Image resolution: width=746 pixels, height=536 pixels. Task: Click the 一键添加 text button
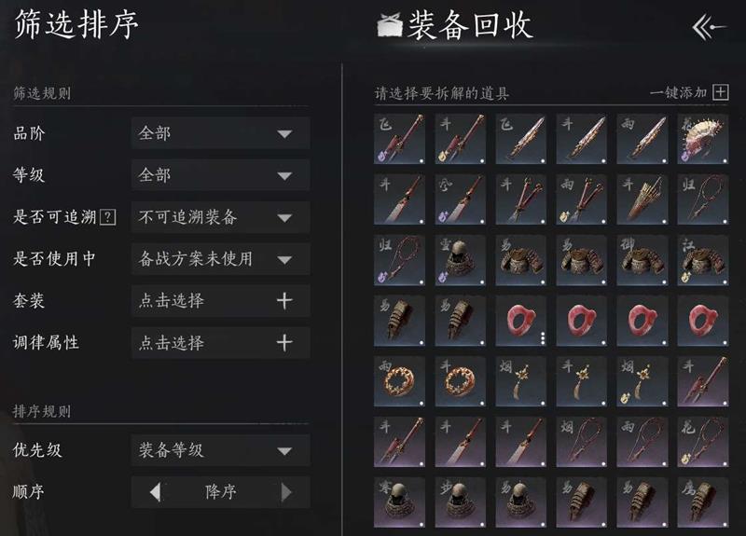pyautogui.click(x=679, y=91)
